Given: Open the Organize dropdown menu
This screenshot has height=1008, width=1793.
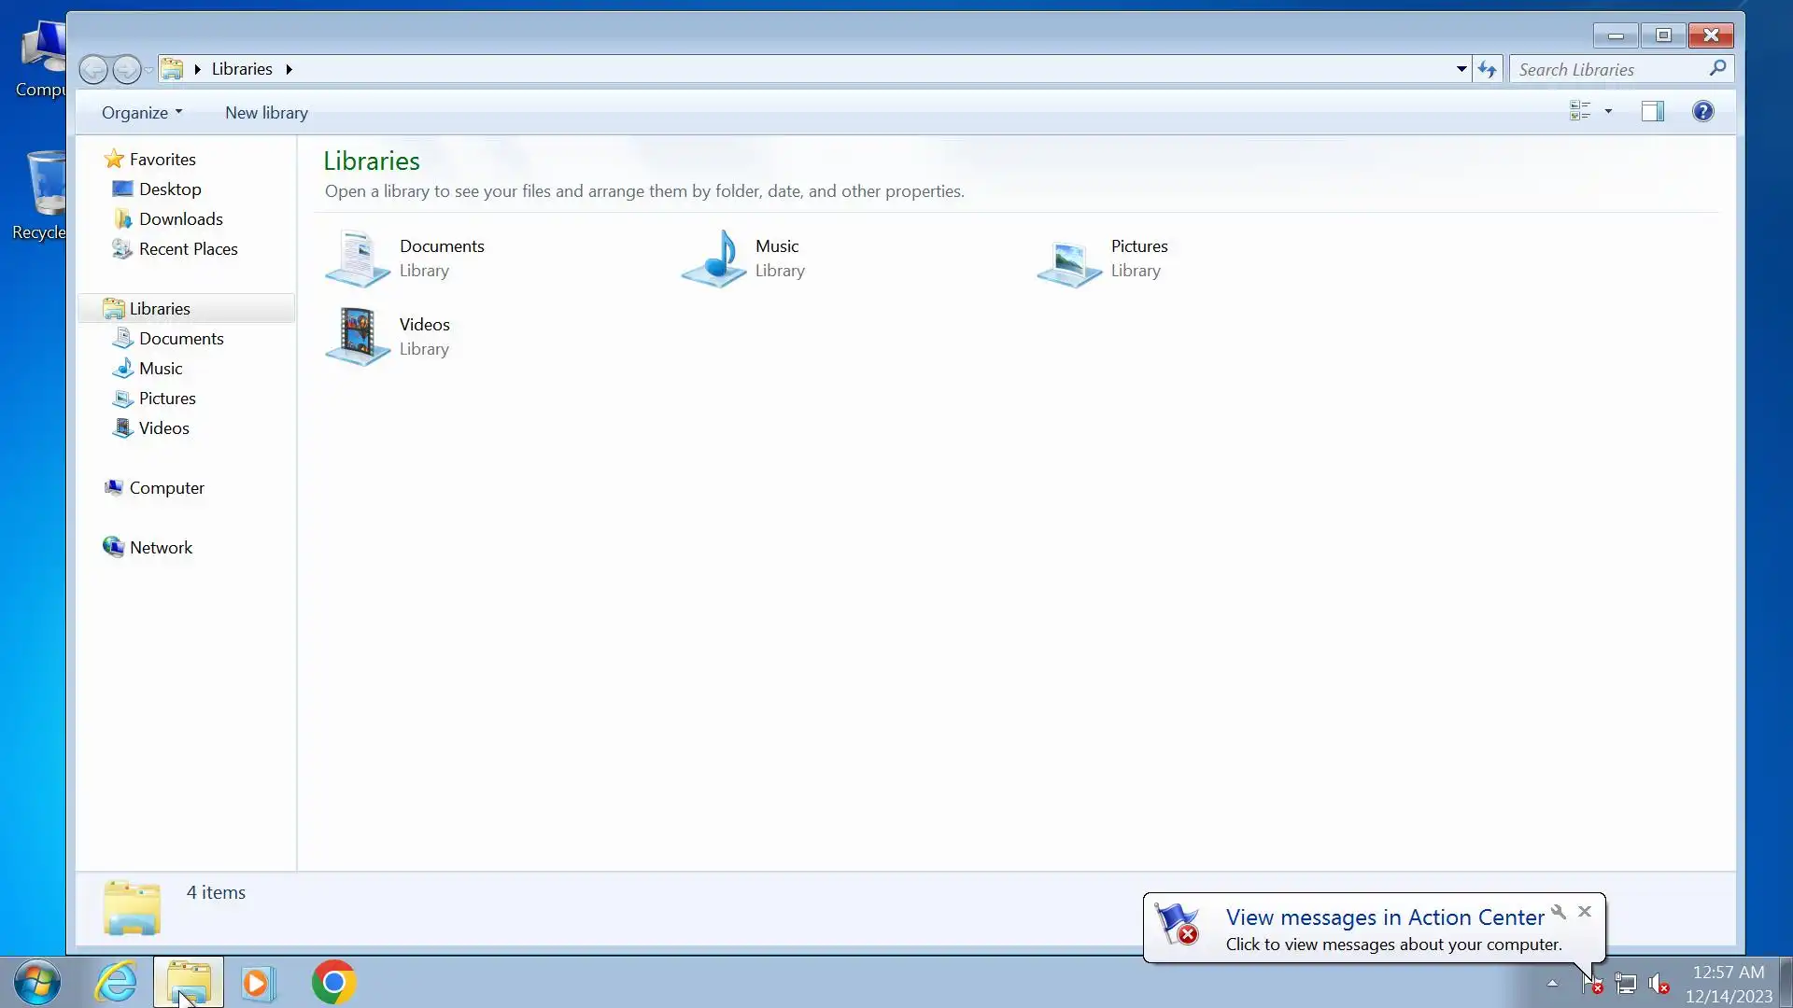Looking at the screenshot, I should click(142, 113).
